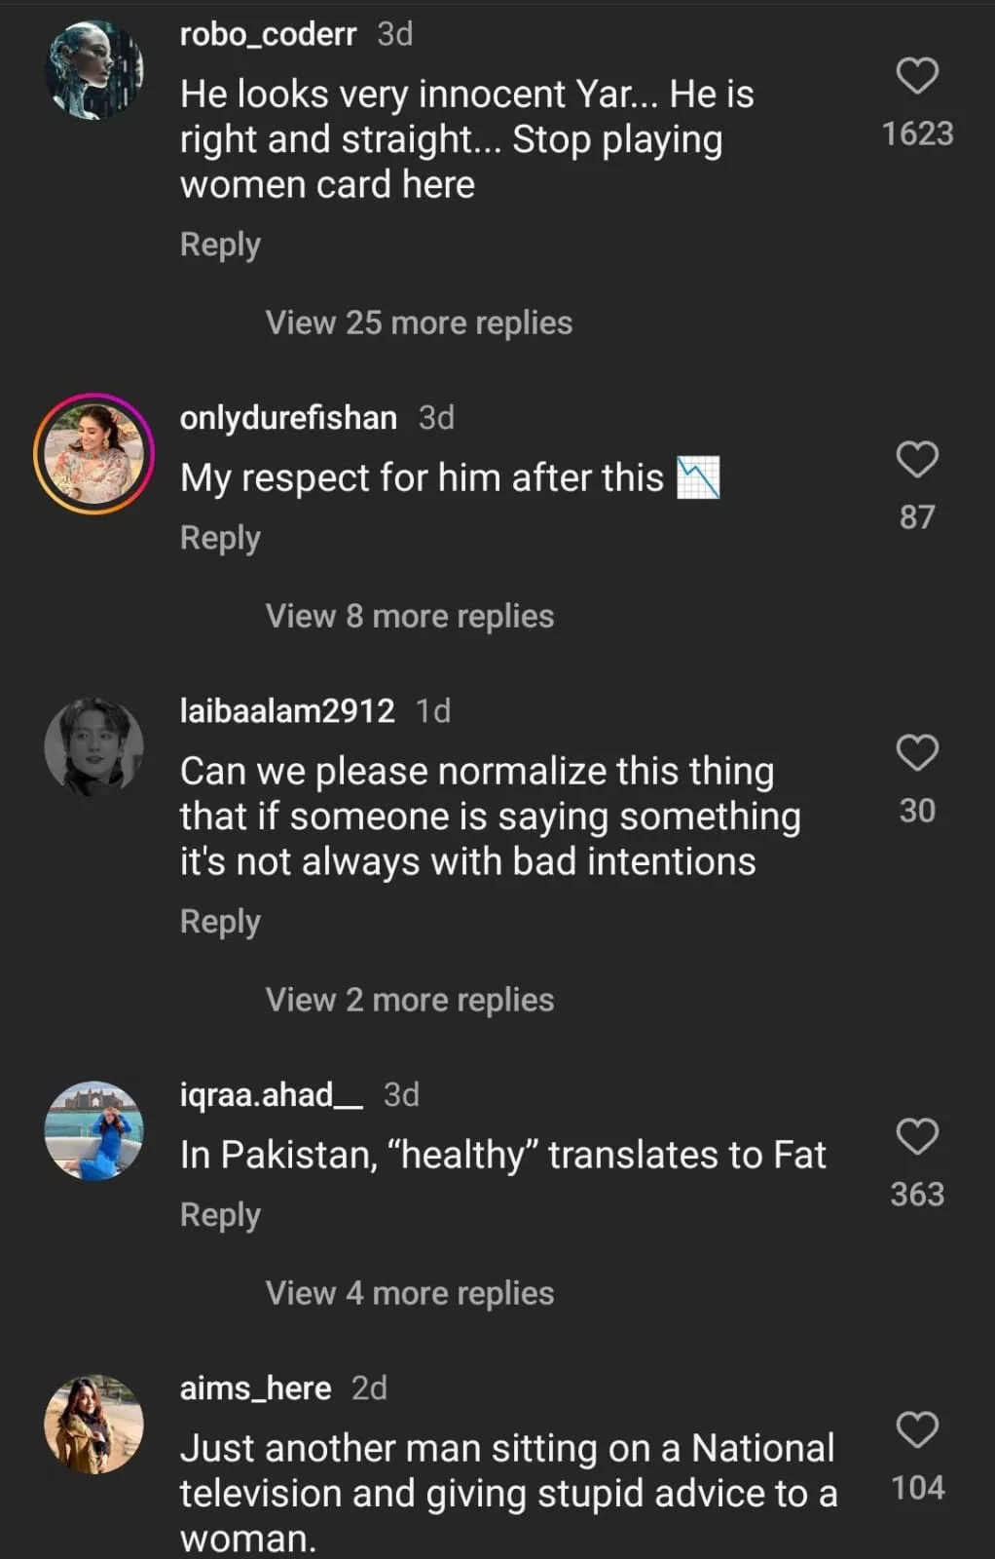Like robo_coderr's comment with heart icon
The image size is (995, 1559).
point(916,76)
